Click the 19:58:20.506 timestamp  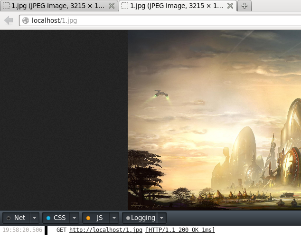22,230
